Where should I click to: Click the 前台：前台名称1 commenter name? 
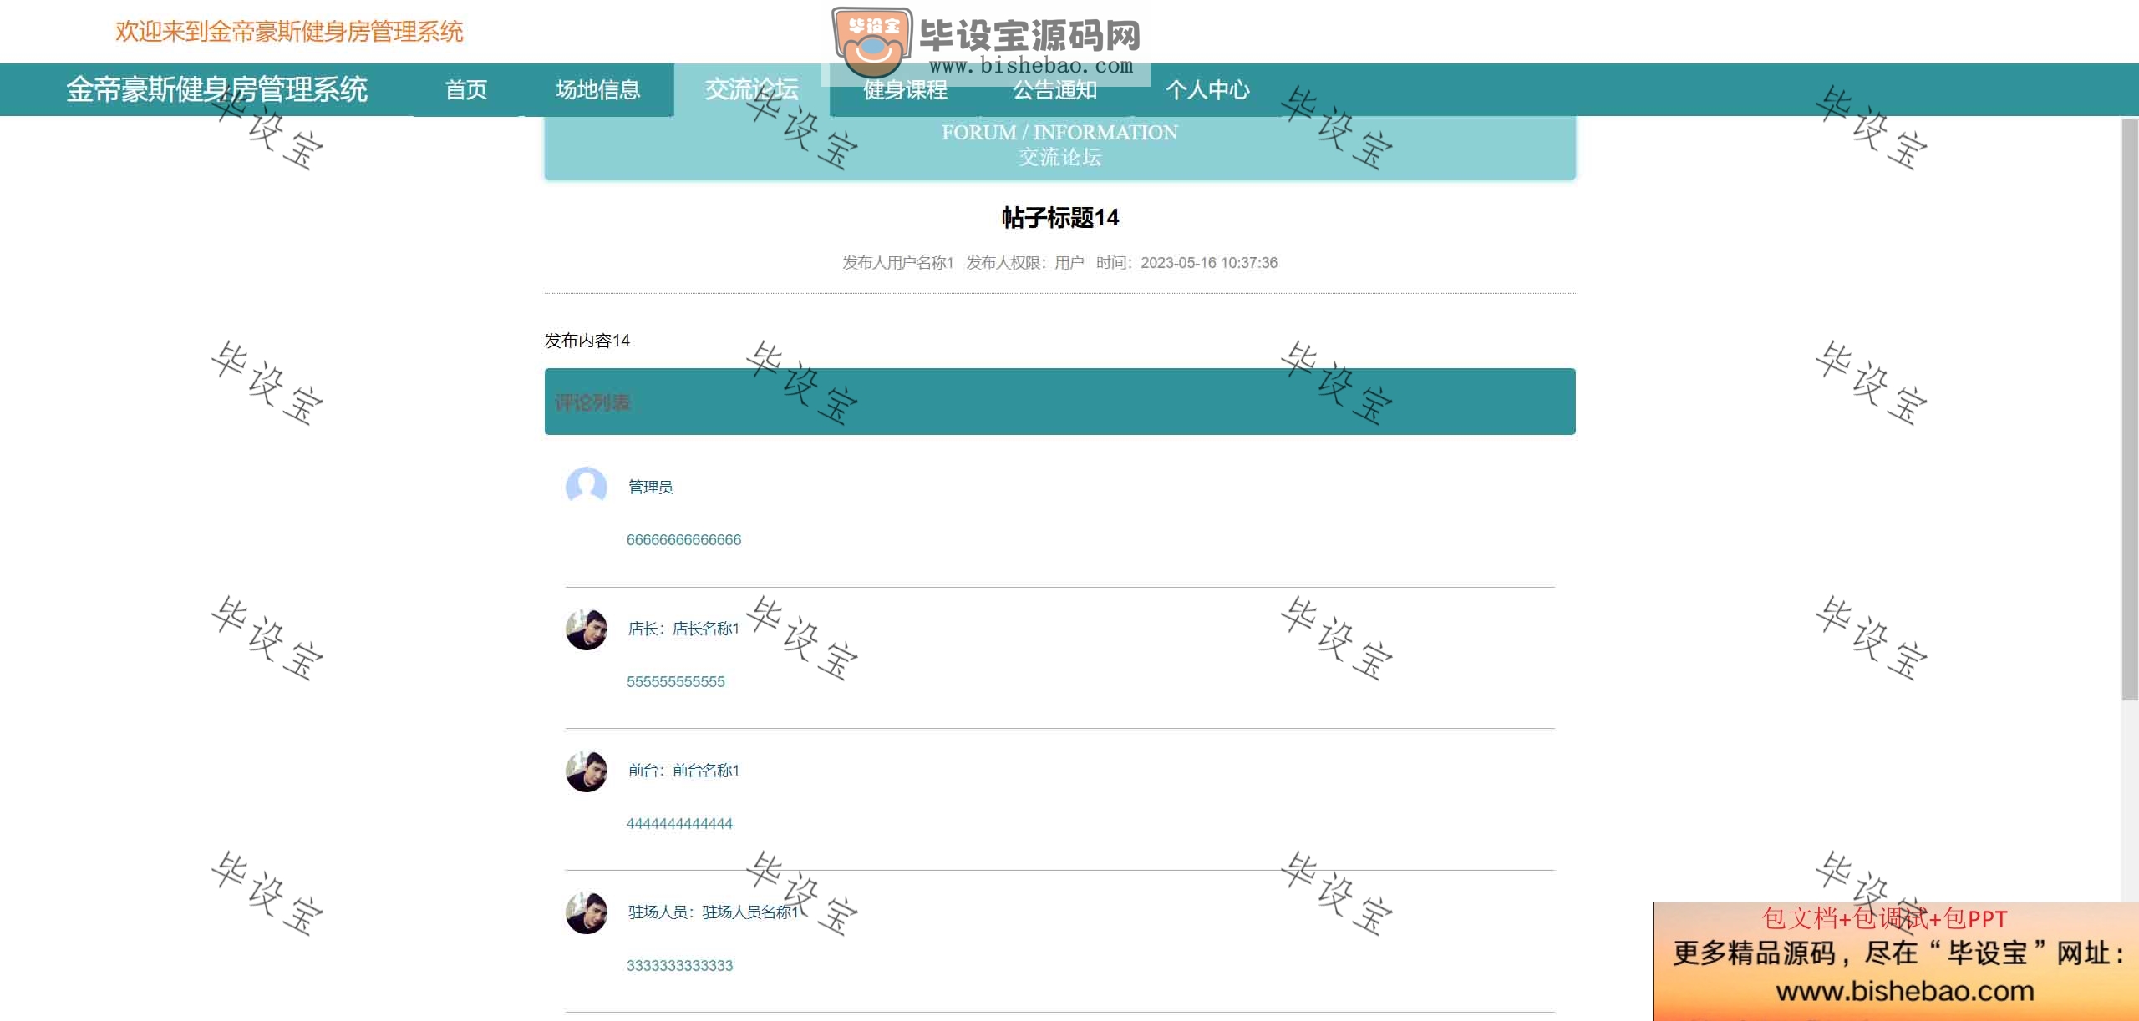pos(683,771)
